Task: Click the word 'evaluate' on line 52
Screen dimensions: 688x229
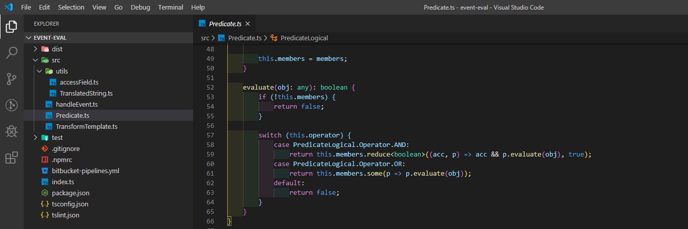Action: (259, 88)
